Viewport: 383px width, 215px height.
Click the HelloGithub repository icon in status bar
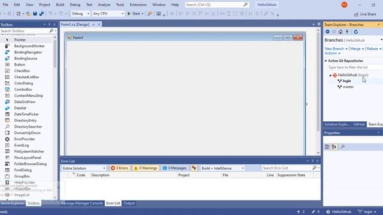click(329, 212)
